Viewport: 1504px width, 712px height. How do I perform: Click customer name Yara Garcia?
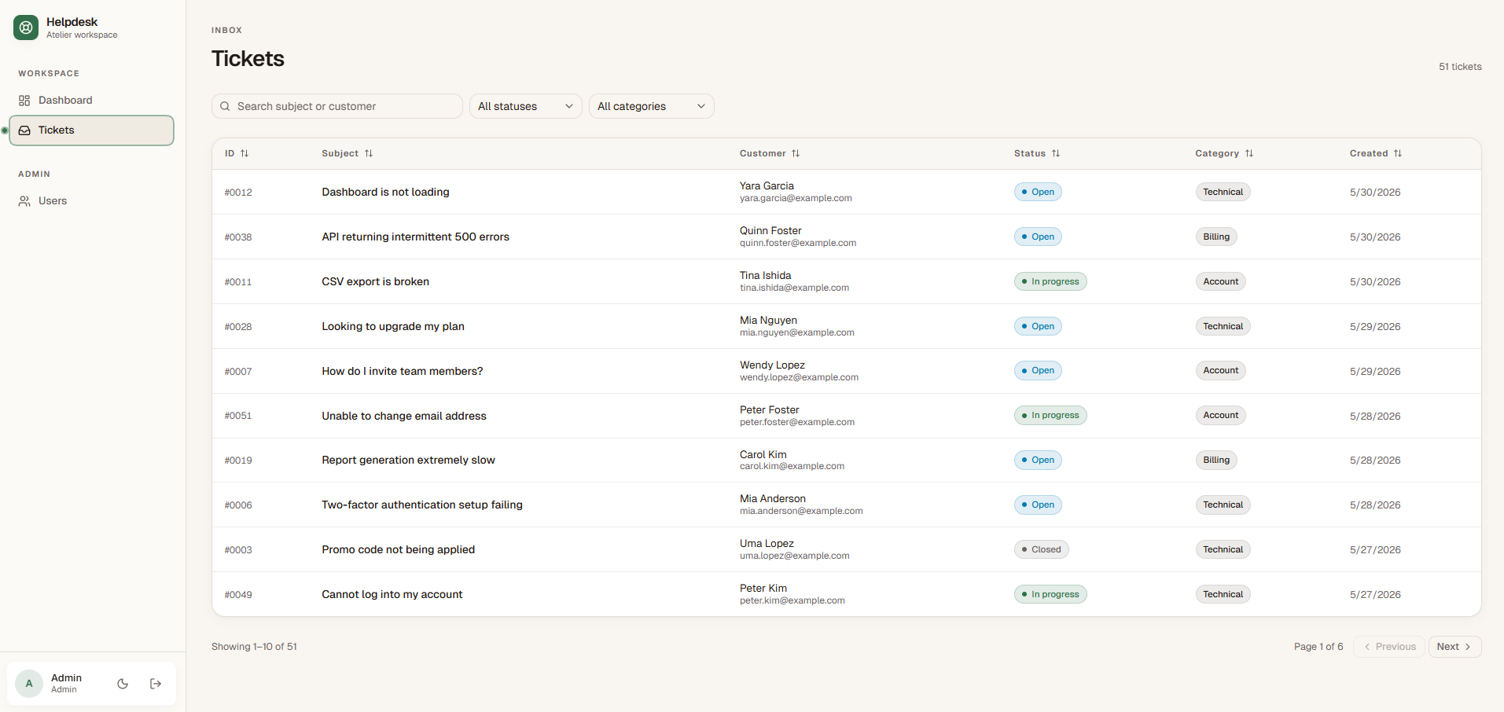767,185
